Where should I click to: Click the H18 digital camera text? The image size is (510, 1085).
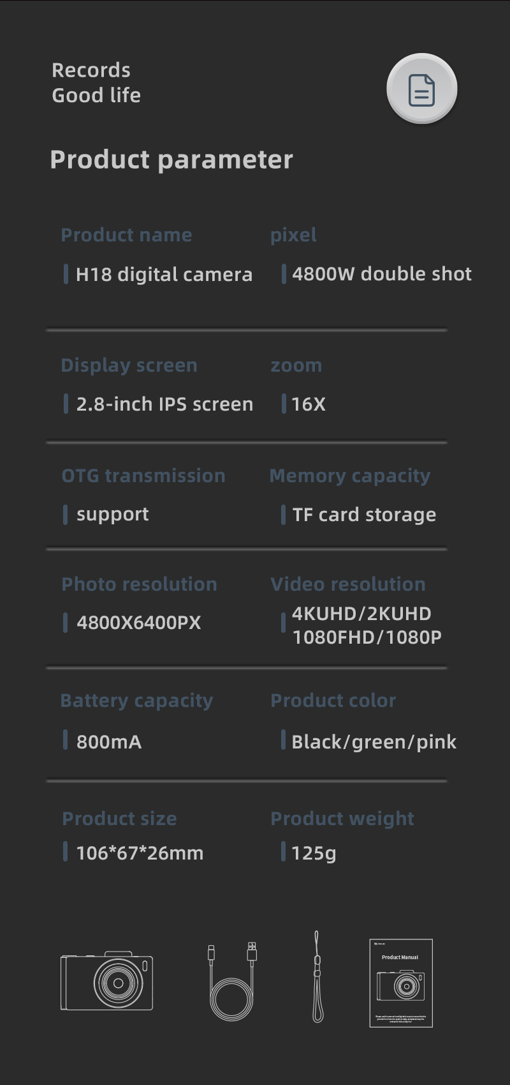(164, 275)
